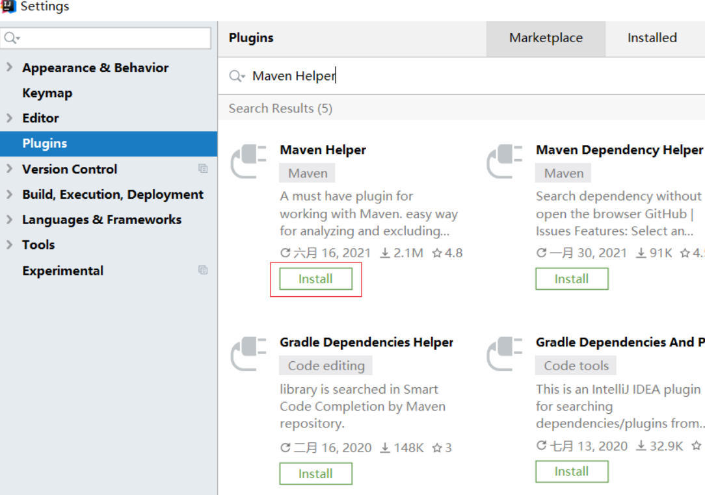Switch to the Installed tab
705x495 pixels.
click(652, 38)
